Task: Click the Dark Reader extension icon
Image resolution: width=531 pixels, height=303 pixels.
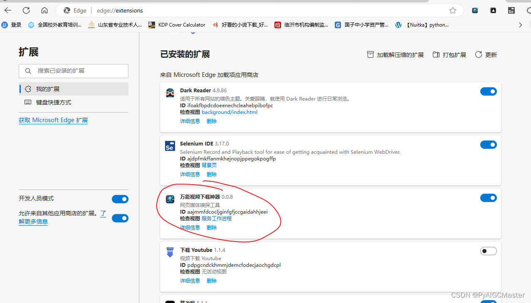Action: click(x=170, y=93)
